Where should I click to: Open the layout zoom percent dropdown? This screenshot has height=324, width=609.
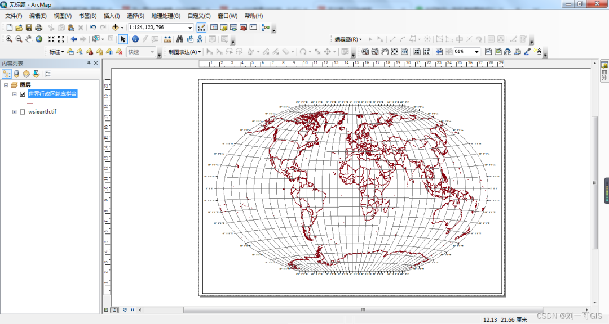point(477,52)
